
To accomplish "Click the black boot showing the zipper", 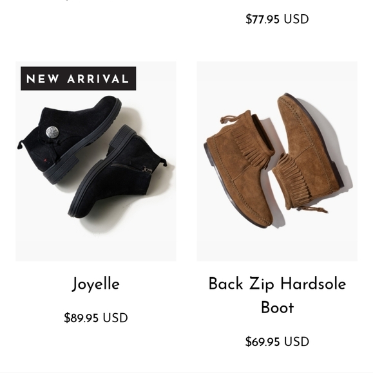I will click(120, 172).
